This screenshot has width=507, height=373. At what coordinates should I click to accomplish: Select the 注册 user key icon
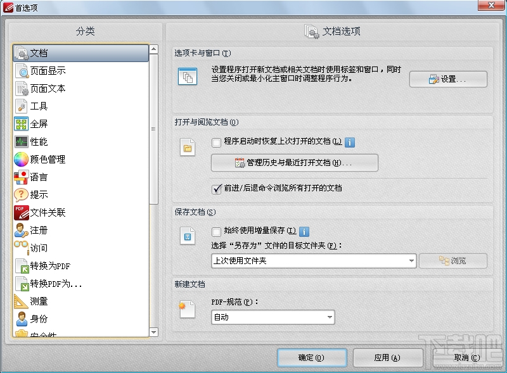pyautogui.click(x=22, y=230)
